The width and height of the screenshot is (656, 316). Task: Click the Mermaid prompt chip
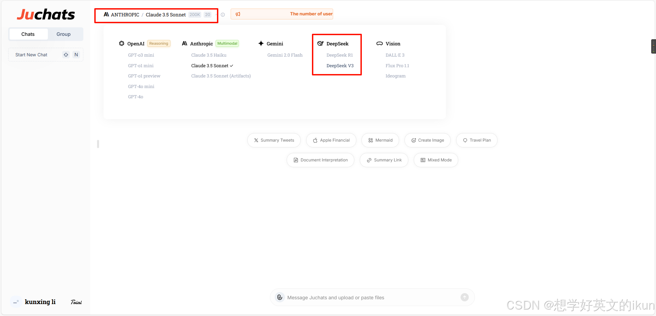click(380, 140)
